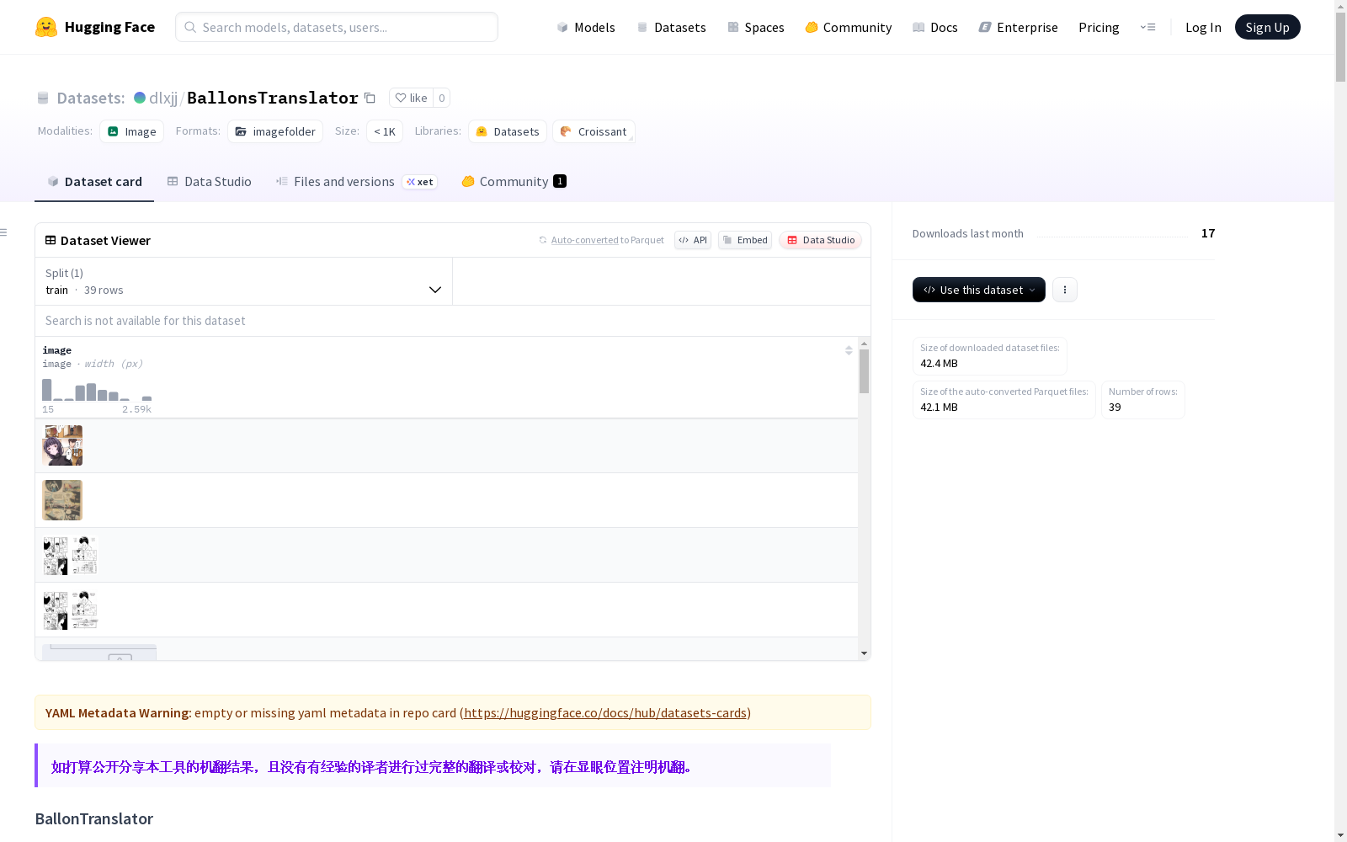Open Spaces in the top navigation
This screenshot has width=1347, height=842.
(756, 27)
